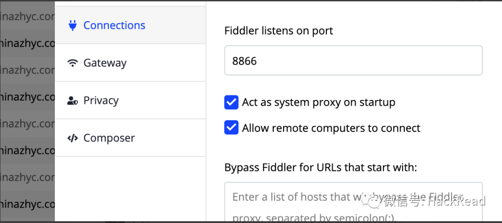Select the bottommost dimmed host row behind the dialog
The height and width of the screenshot is (223, 502).
[x=27, y=204]
